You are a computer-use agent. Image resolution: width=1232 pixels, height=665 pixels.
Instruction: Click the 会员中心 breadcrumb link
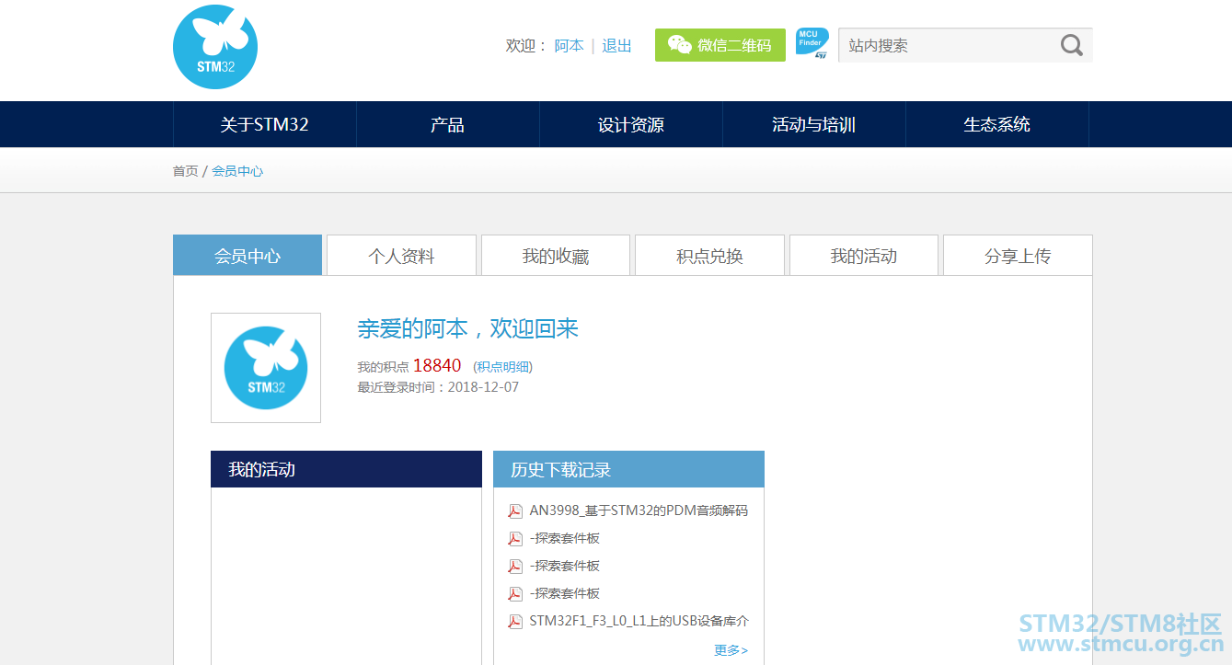pos(237,171)
